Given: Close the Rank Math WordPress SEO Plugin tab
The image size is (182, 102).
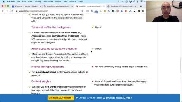Looking at the screenshot, I should pos(136,6).
